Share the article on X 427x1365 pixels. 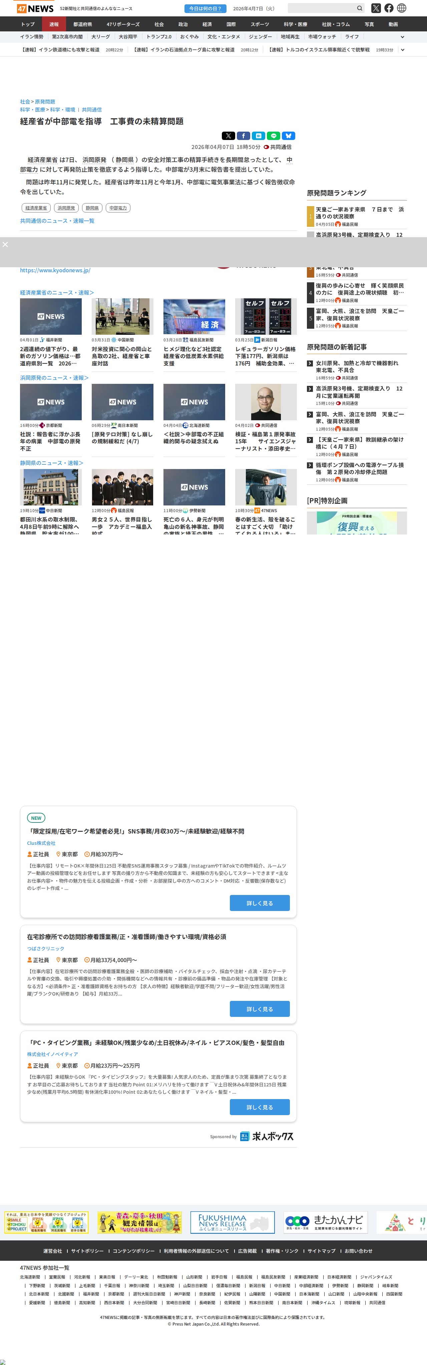click(228, 136)
